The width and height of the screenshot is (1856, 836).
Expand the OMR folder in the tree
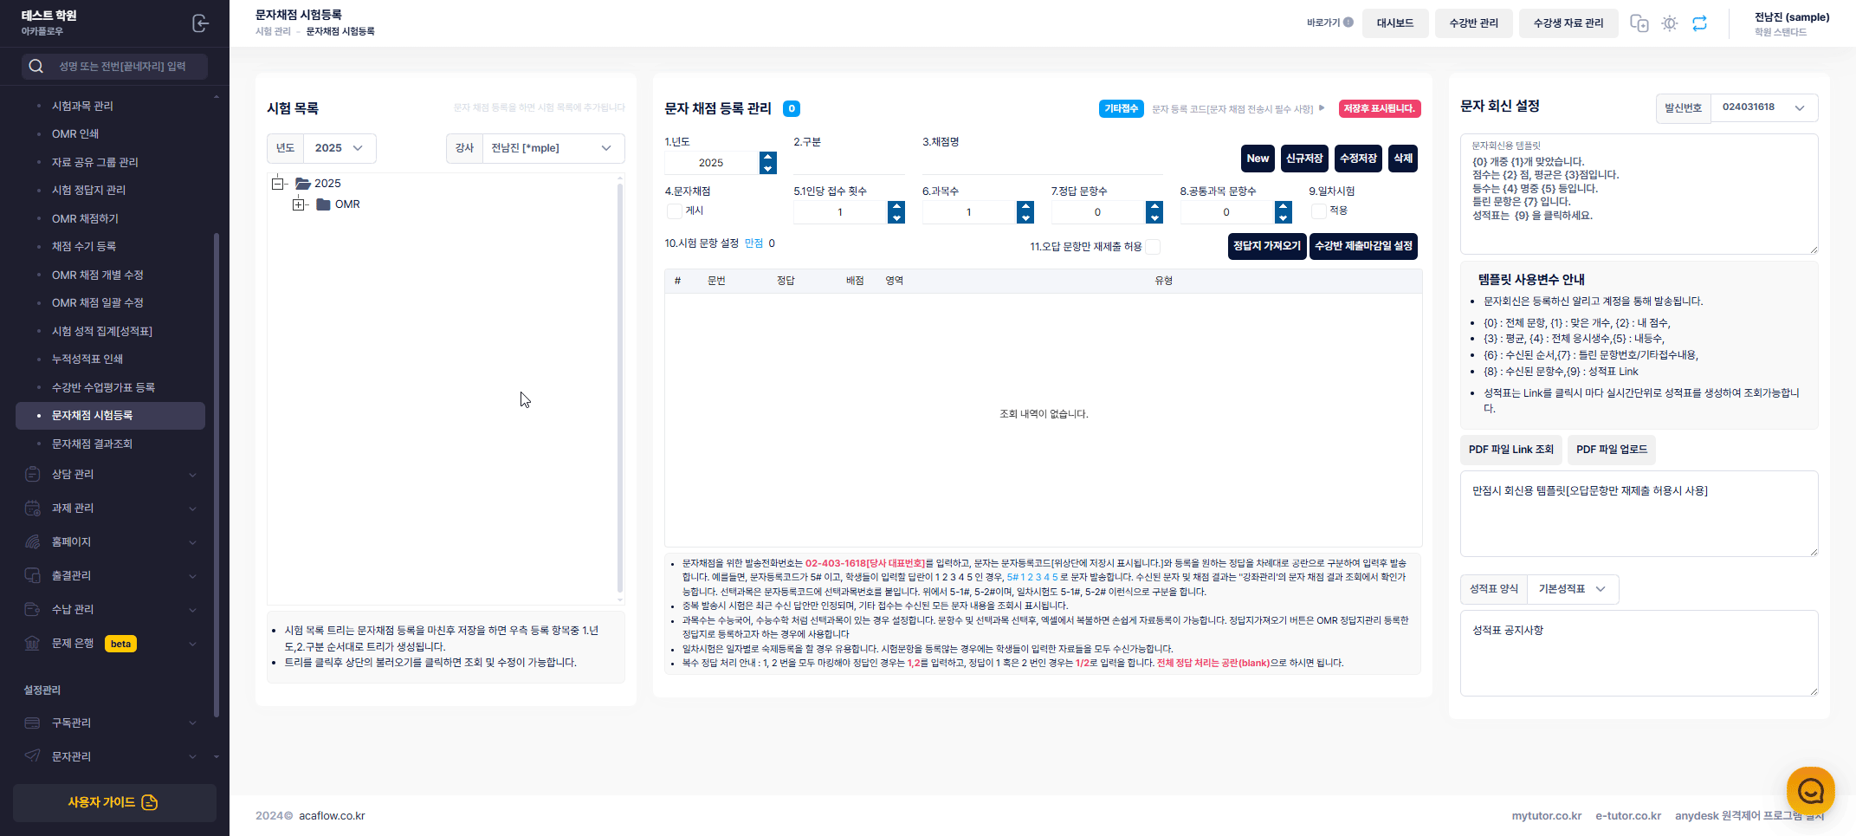300,204
